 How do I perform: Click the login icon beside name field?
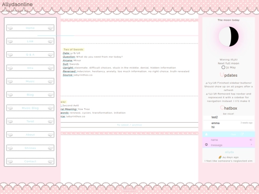click(251, 140)
